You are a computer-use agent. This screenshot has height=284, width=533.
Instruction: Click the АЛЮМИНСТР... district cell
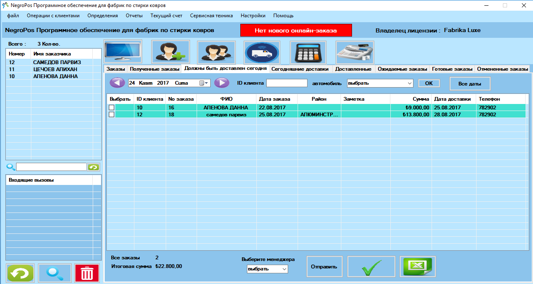(319, 115)
